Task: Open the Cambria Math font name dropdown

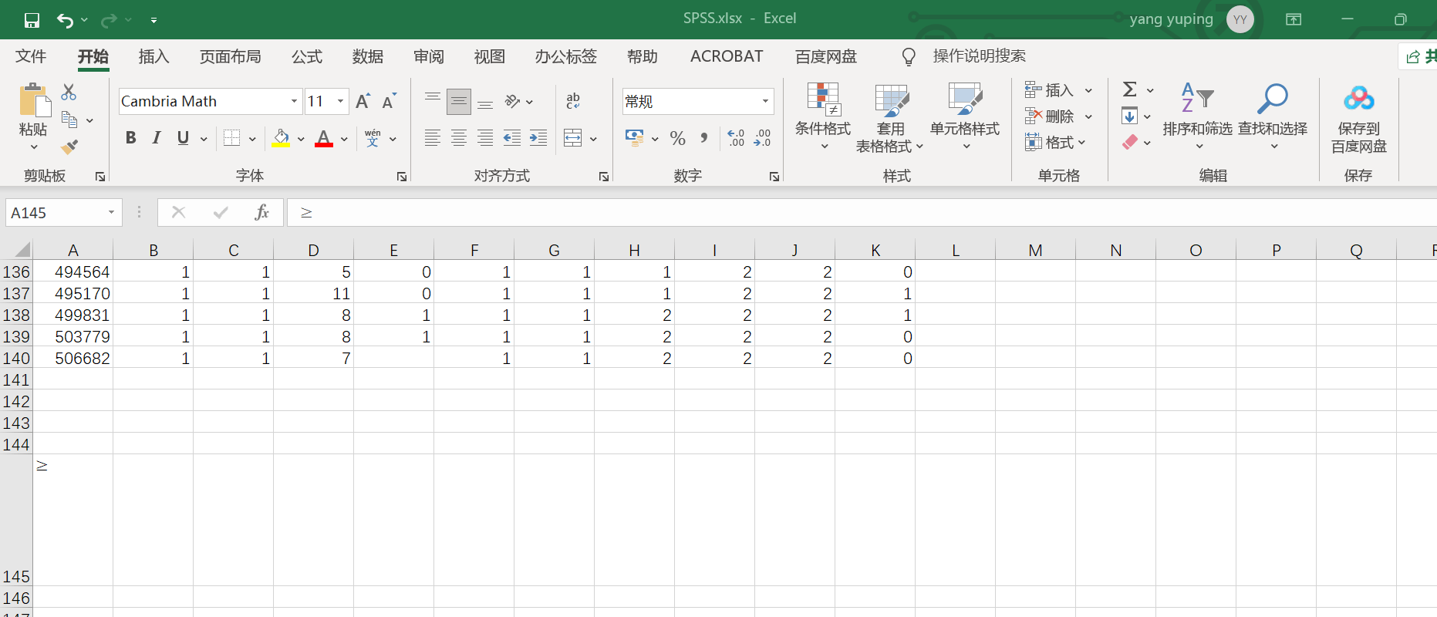Action: pyautogui.click(x=294, y=101)
